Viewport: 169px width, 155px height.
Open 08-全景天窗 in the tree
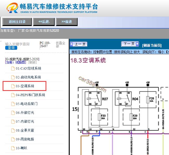(x=25, y=130)
